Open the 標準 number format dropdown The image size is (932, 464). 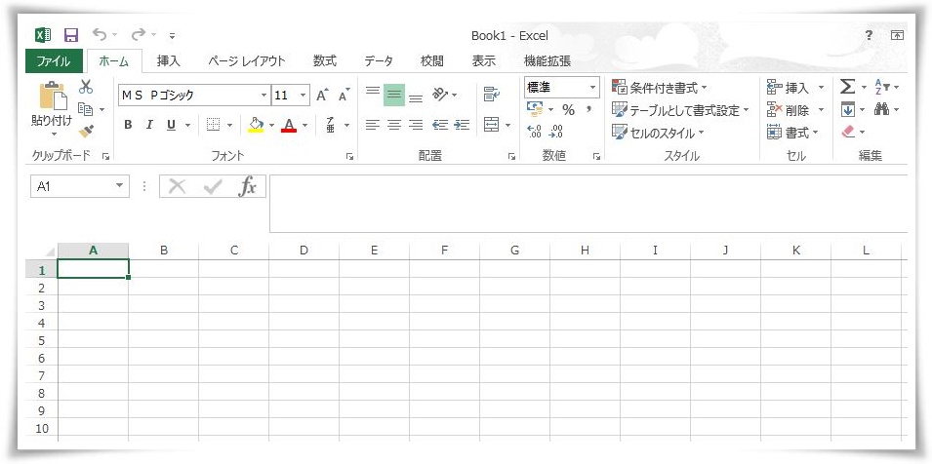tap(592, 87)
